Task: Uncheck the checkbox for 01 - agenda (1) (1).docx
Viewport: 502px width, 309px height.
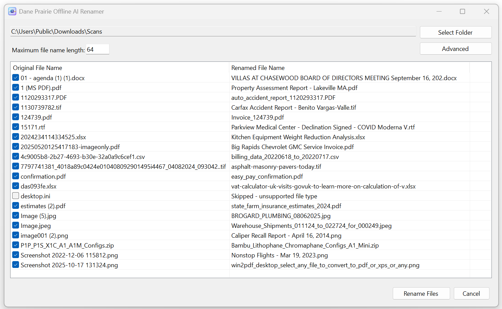Action: point(15,77)
